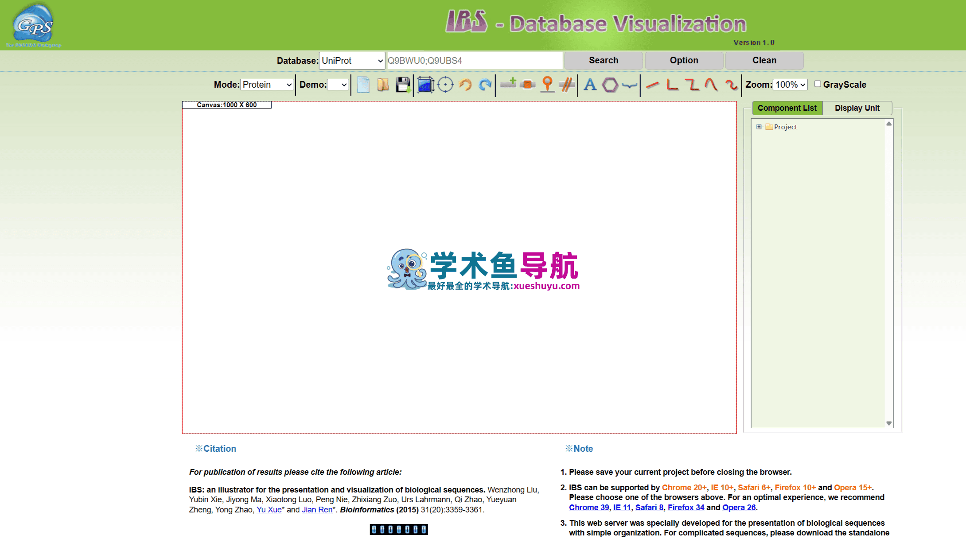Select the text label A tool

pos(590,85)
